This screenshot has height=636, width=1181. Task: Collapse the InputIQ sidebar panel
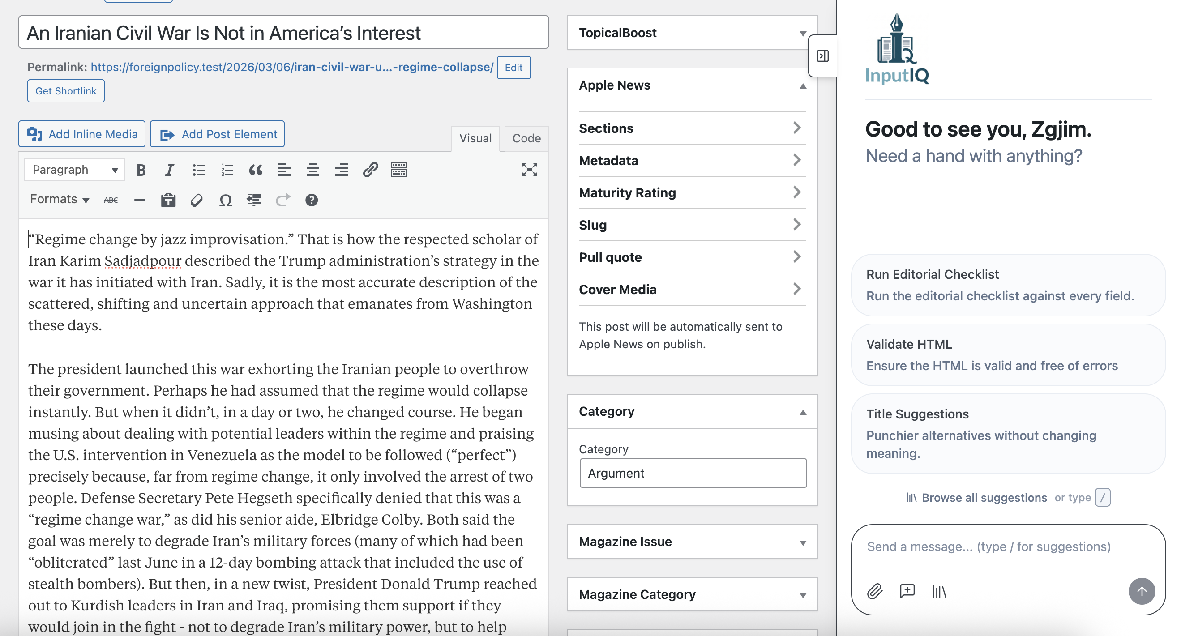[822, 56]
